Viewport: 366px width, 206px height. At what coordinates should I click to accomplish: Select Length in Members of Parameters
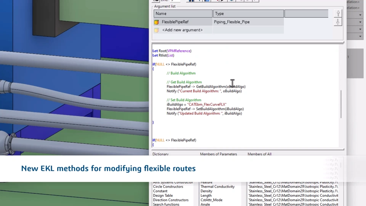coord(206,195)
